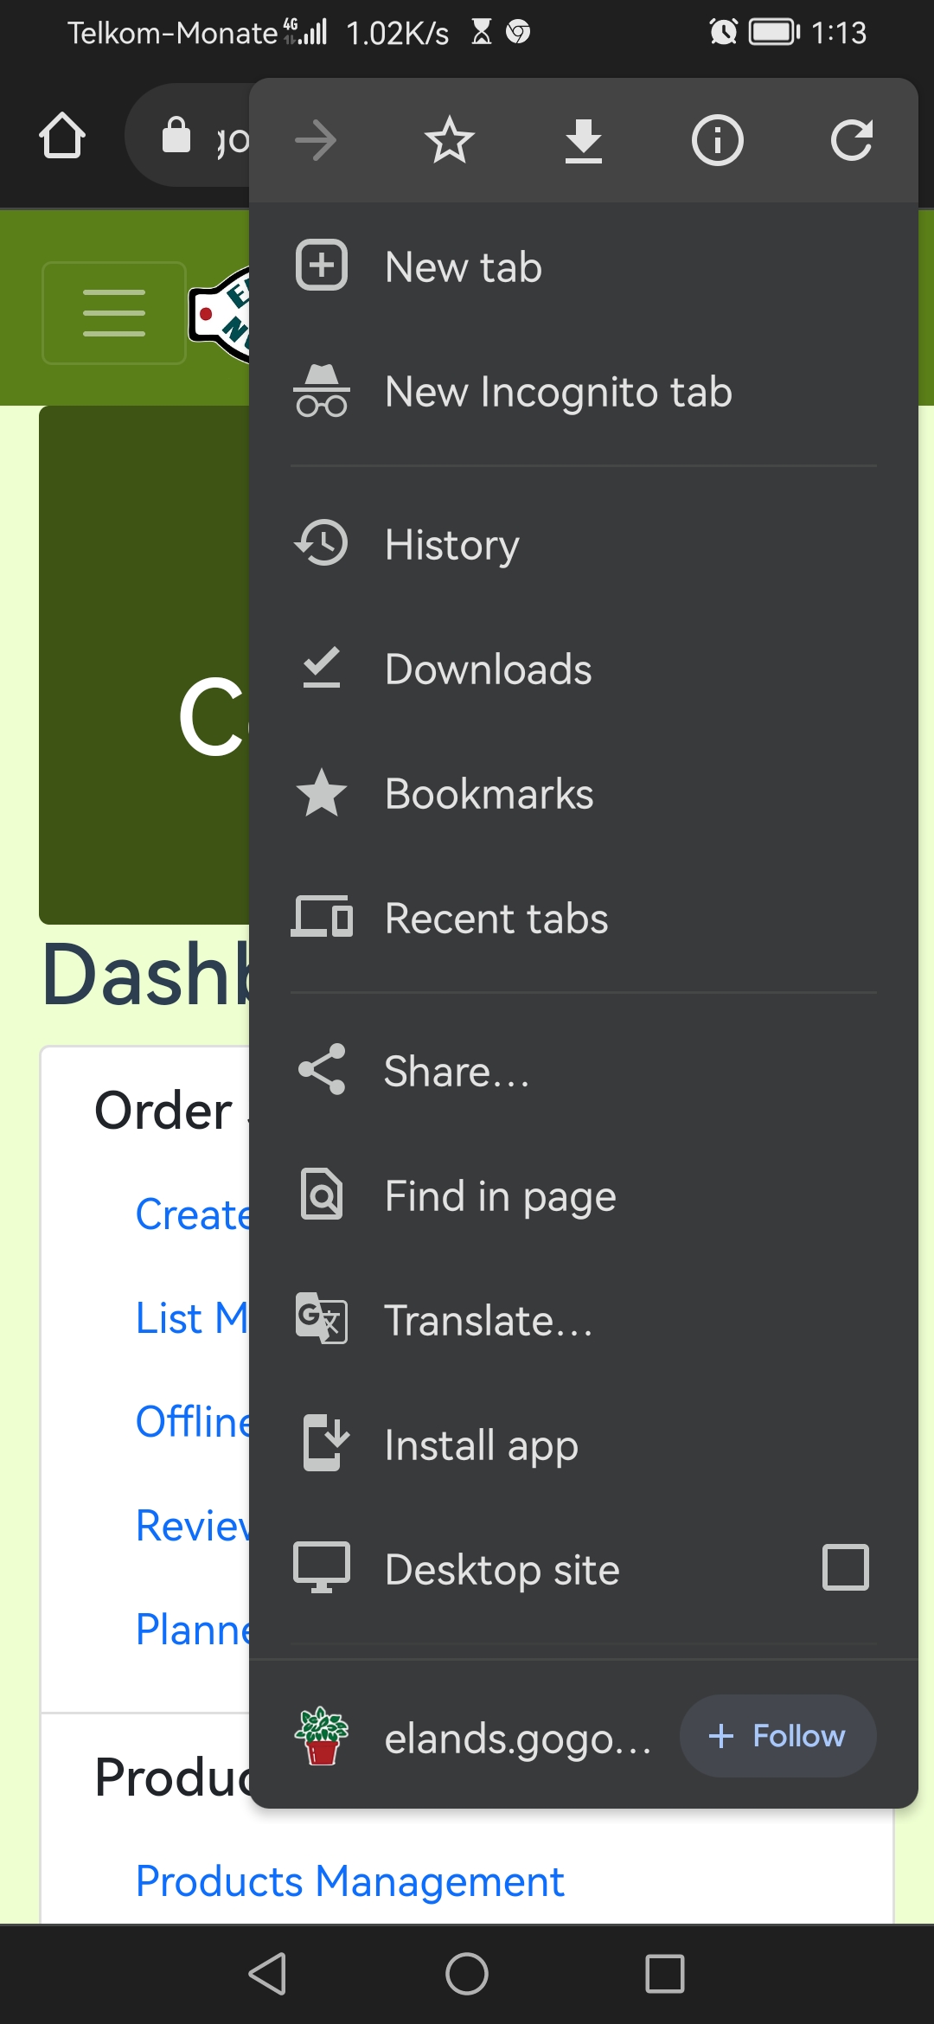Open a New Incognito tab
Viewport: 934px width, 2024px height.
click(x=558, y=392)
